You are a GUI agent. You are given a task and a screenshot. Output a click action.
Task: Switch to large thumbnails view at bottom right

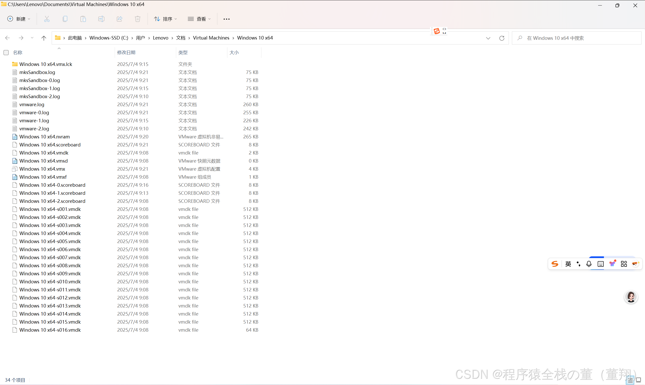tap(638, 380)
